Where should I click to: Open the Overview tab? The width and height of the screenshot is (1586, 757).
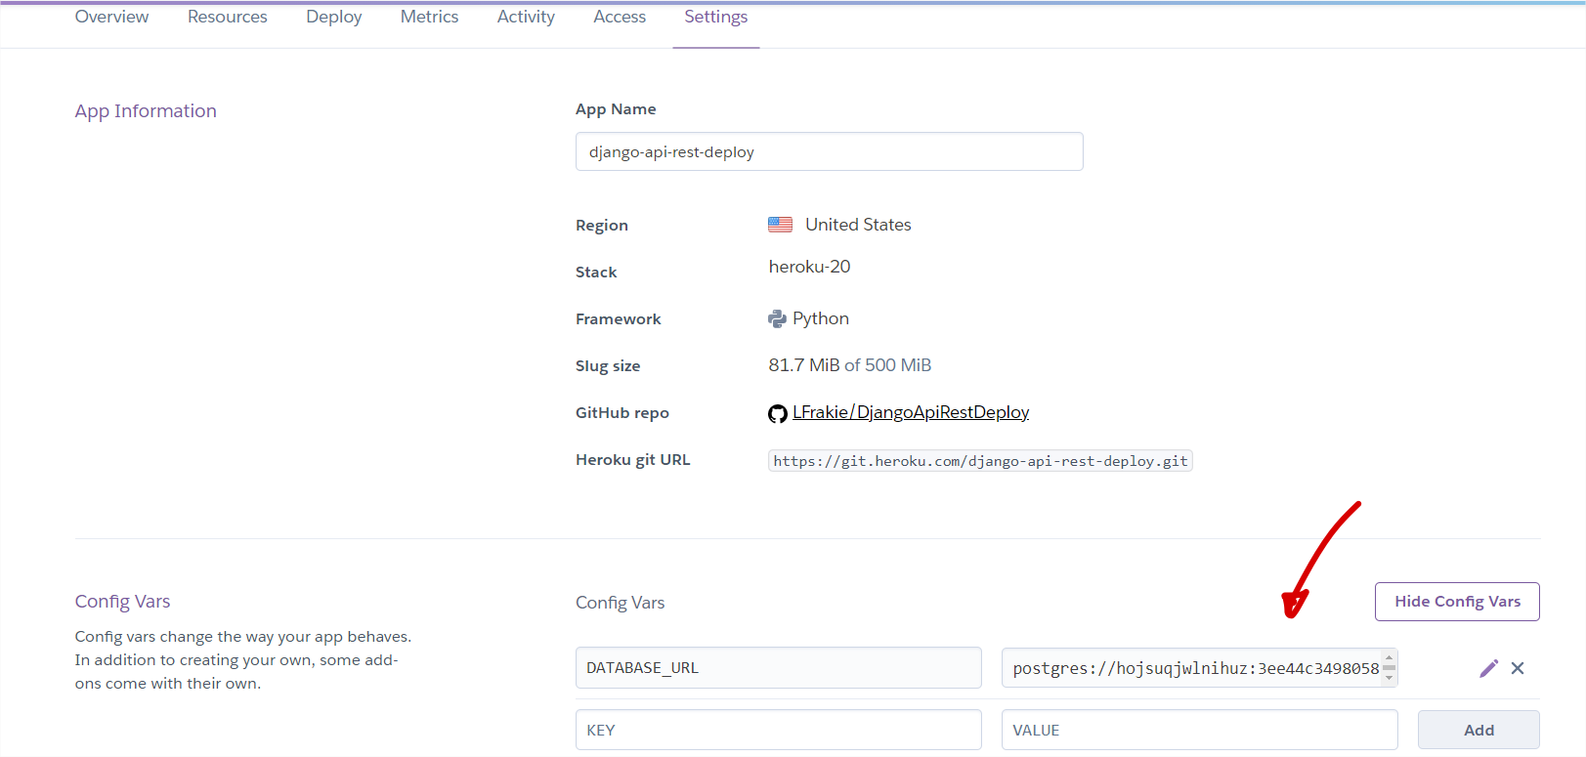point(111,18)
